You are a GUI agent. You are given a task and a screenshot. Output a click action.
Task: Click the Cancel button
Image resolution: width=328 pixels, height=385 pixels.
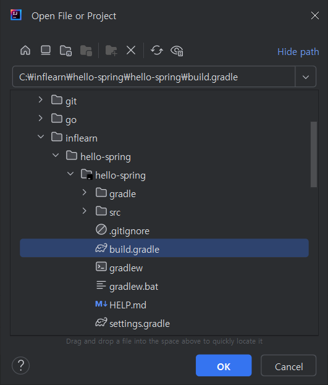(x=288, y=365)
